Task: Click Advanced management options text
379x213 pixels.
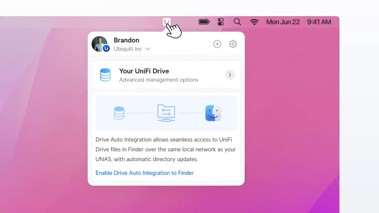Action: coord(159,80)
